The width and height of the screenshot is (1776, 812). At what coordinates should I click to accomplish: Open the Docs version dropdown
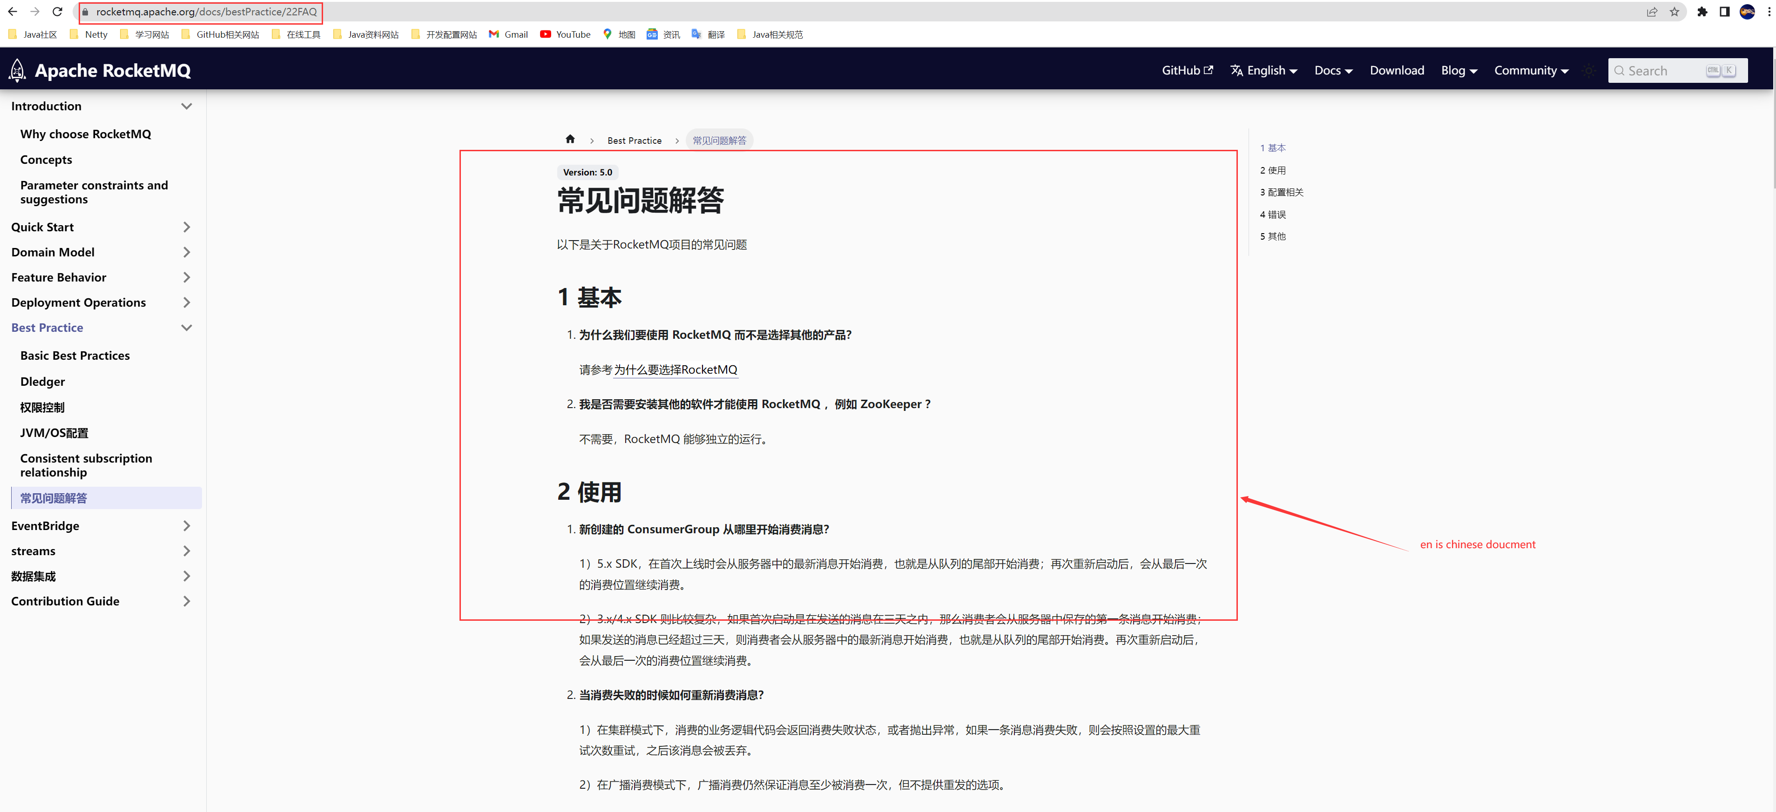pos(1333,70)
